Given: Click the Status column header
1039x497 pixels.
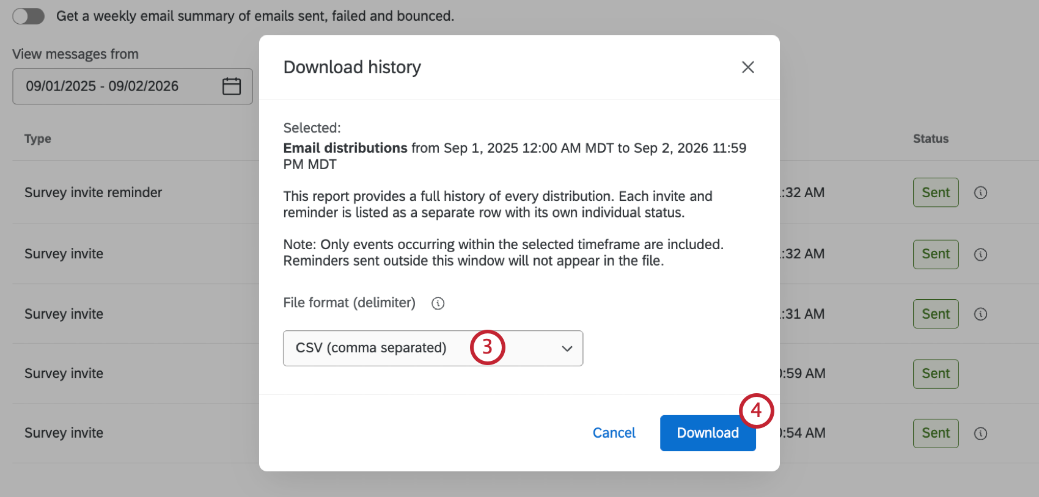Looking at the screenshot, I should [x=931, y=139].
